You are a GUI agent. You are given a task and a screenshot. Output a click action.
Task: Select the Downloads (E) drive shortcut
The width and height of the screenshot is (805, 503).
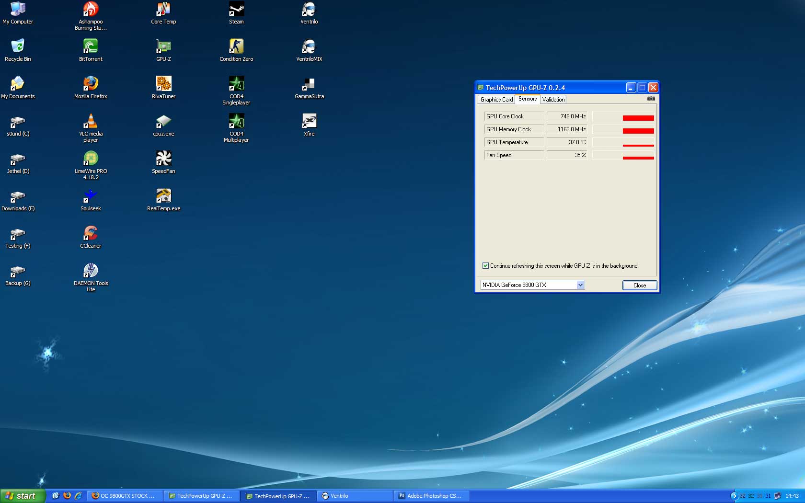click(x=18, y=200)
